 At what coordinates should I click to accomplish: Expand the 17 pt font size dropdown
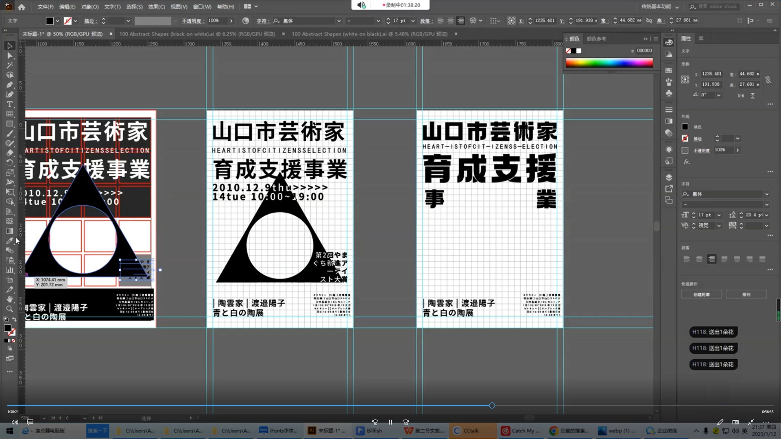pos(719,215)
